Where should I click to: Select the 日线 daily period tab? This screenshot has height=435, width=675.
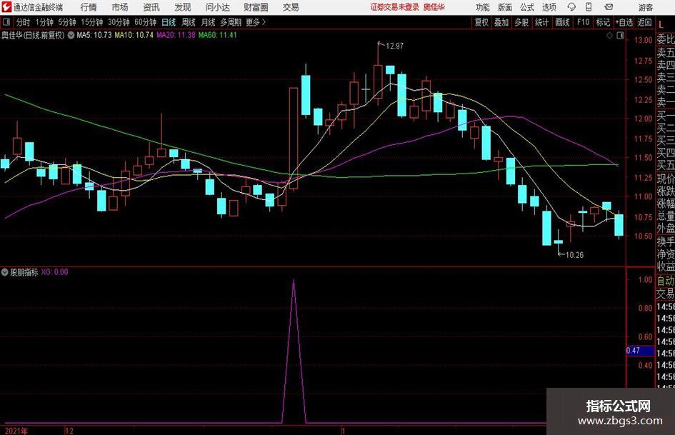pyautogui.click(x=169, y=22)
